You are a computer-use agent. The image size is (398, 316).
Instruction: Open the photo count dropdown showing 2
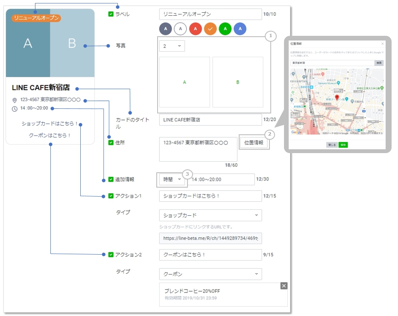pos(172,46)
